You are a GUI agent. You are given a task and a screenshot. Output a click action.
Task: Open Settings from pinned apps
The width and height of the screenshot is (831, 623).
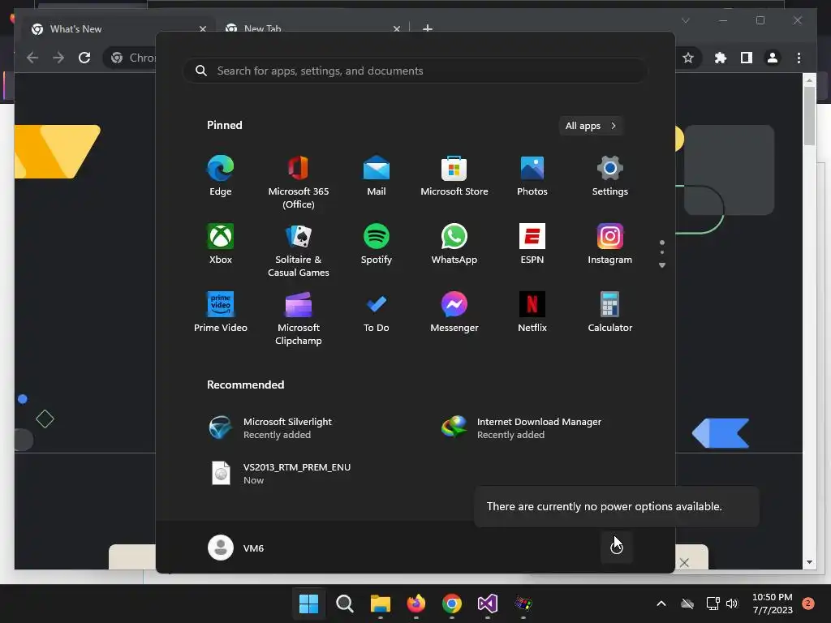(x=610, y=176)
